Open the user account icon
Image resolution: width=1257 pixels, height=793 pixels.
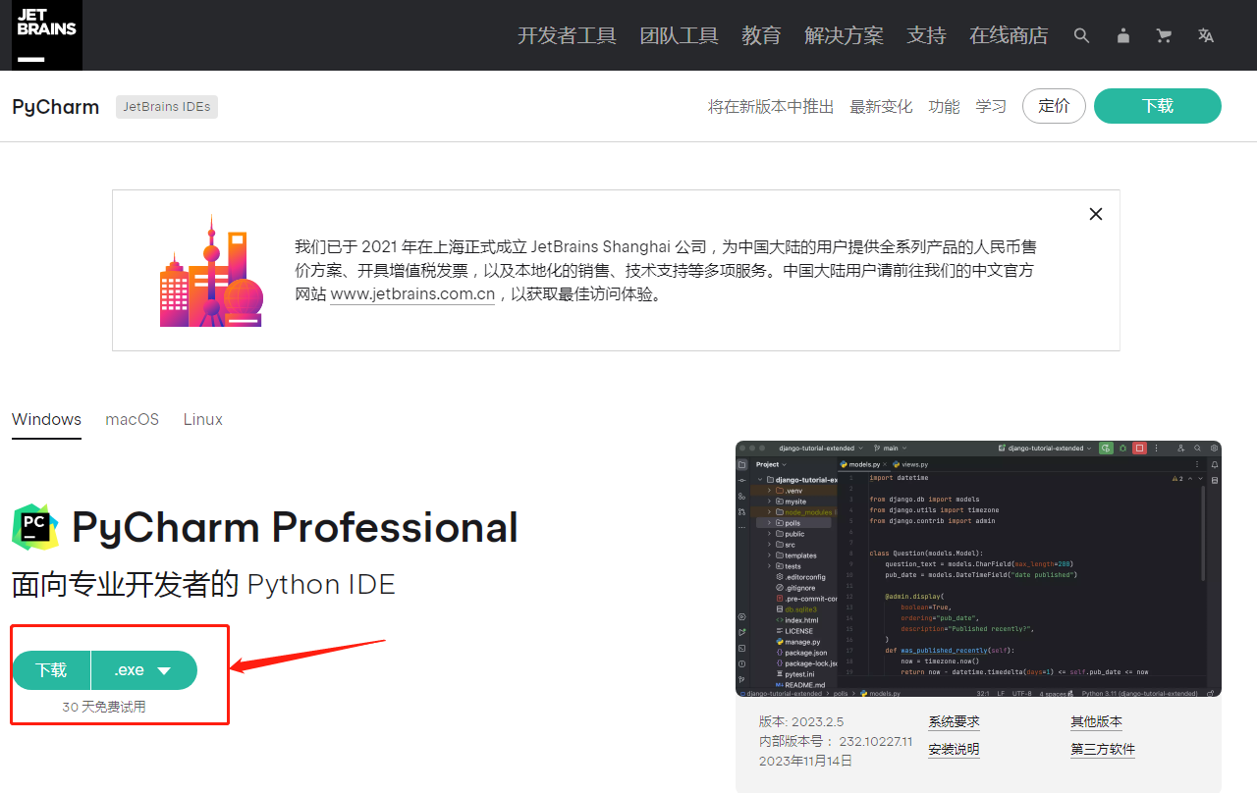pyautogui.click(x=1123, y=35)
